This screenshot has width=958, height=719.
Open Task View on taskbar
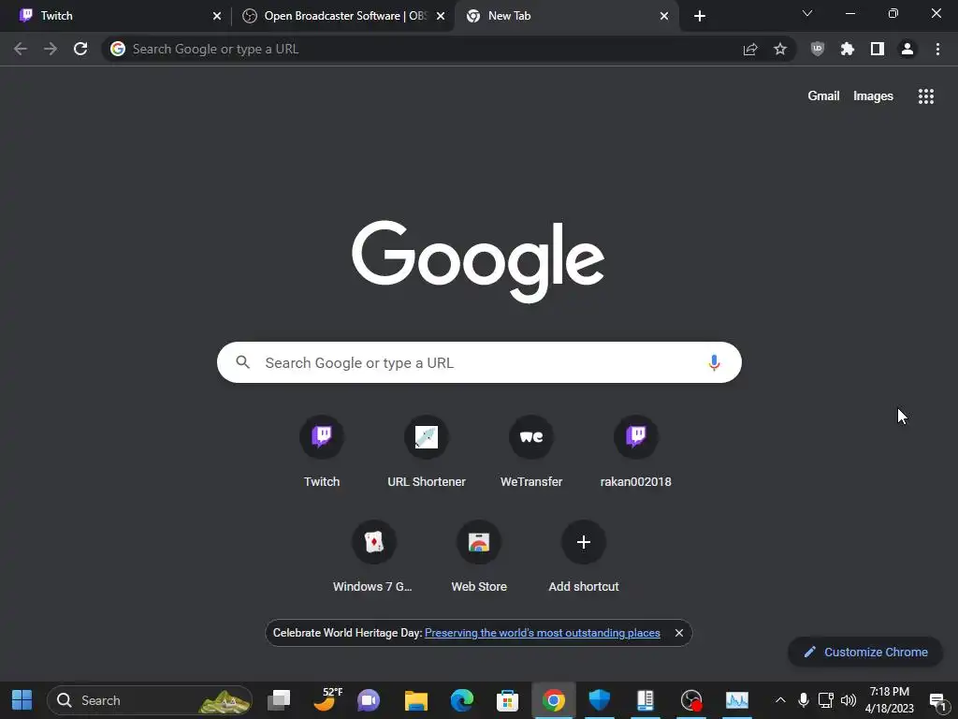pyautogui.click(x=279, y=700)
